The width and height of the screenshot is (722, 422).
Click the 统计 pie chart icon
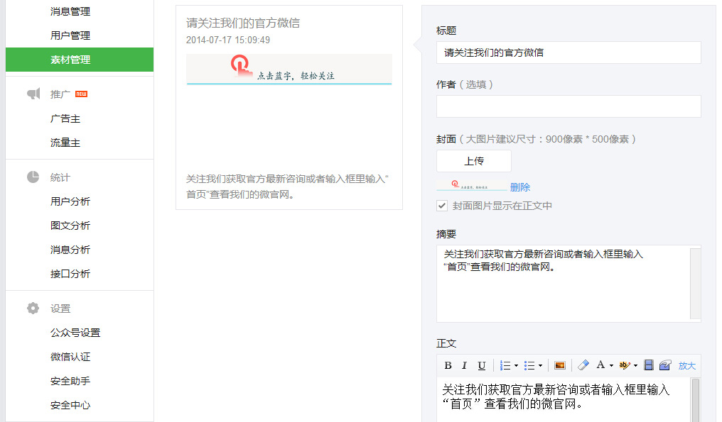pyautogui.click(x=33, y=177)
